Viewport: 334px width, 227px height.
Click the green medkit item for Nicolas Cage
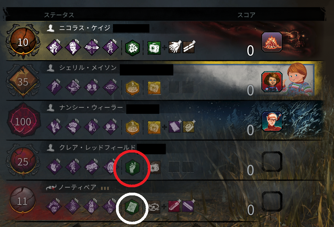click(x=154, y=48)
